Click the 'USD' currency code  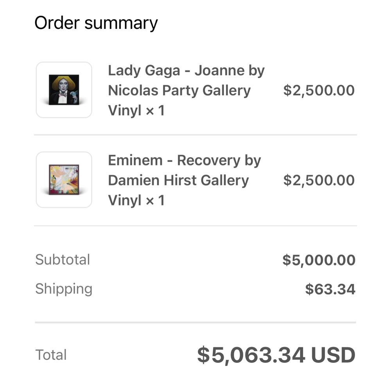(x=333, y=355)
